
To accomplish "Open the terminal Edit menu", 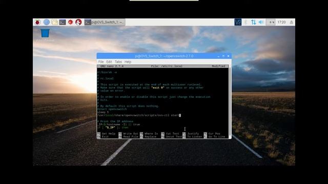I will (109, 62).
